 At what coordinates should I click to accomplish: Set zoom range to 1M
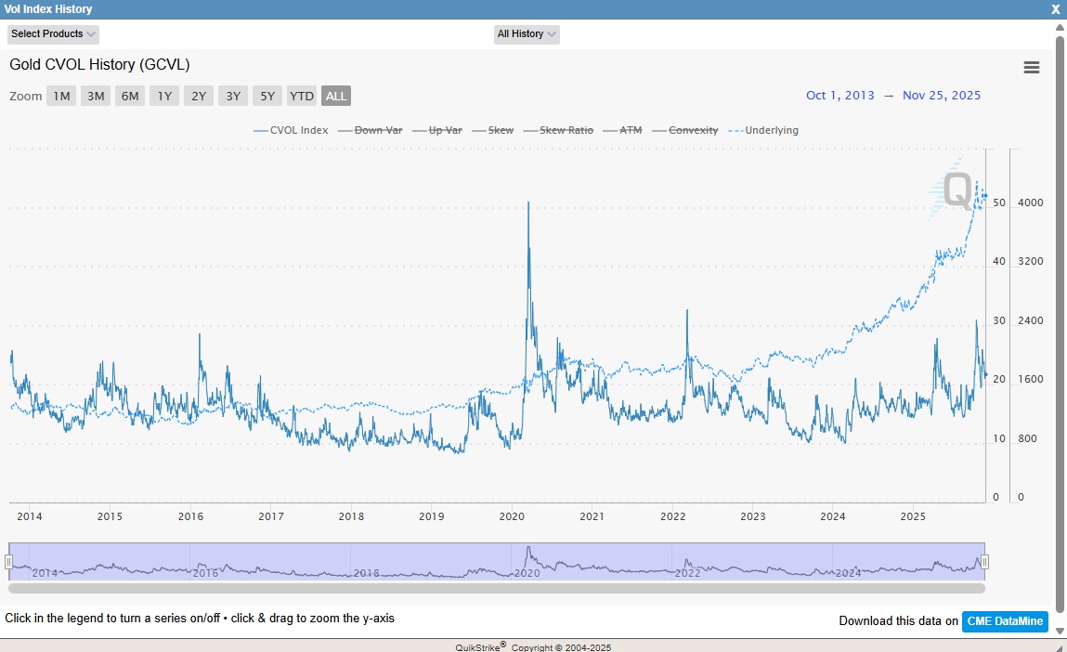click(61, 96)
